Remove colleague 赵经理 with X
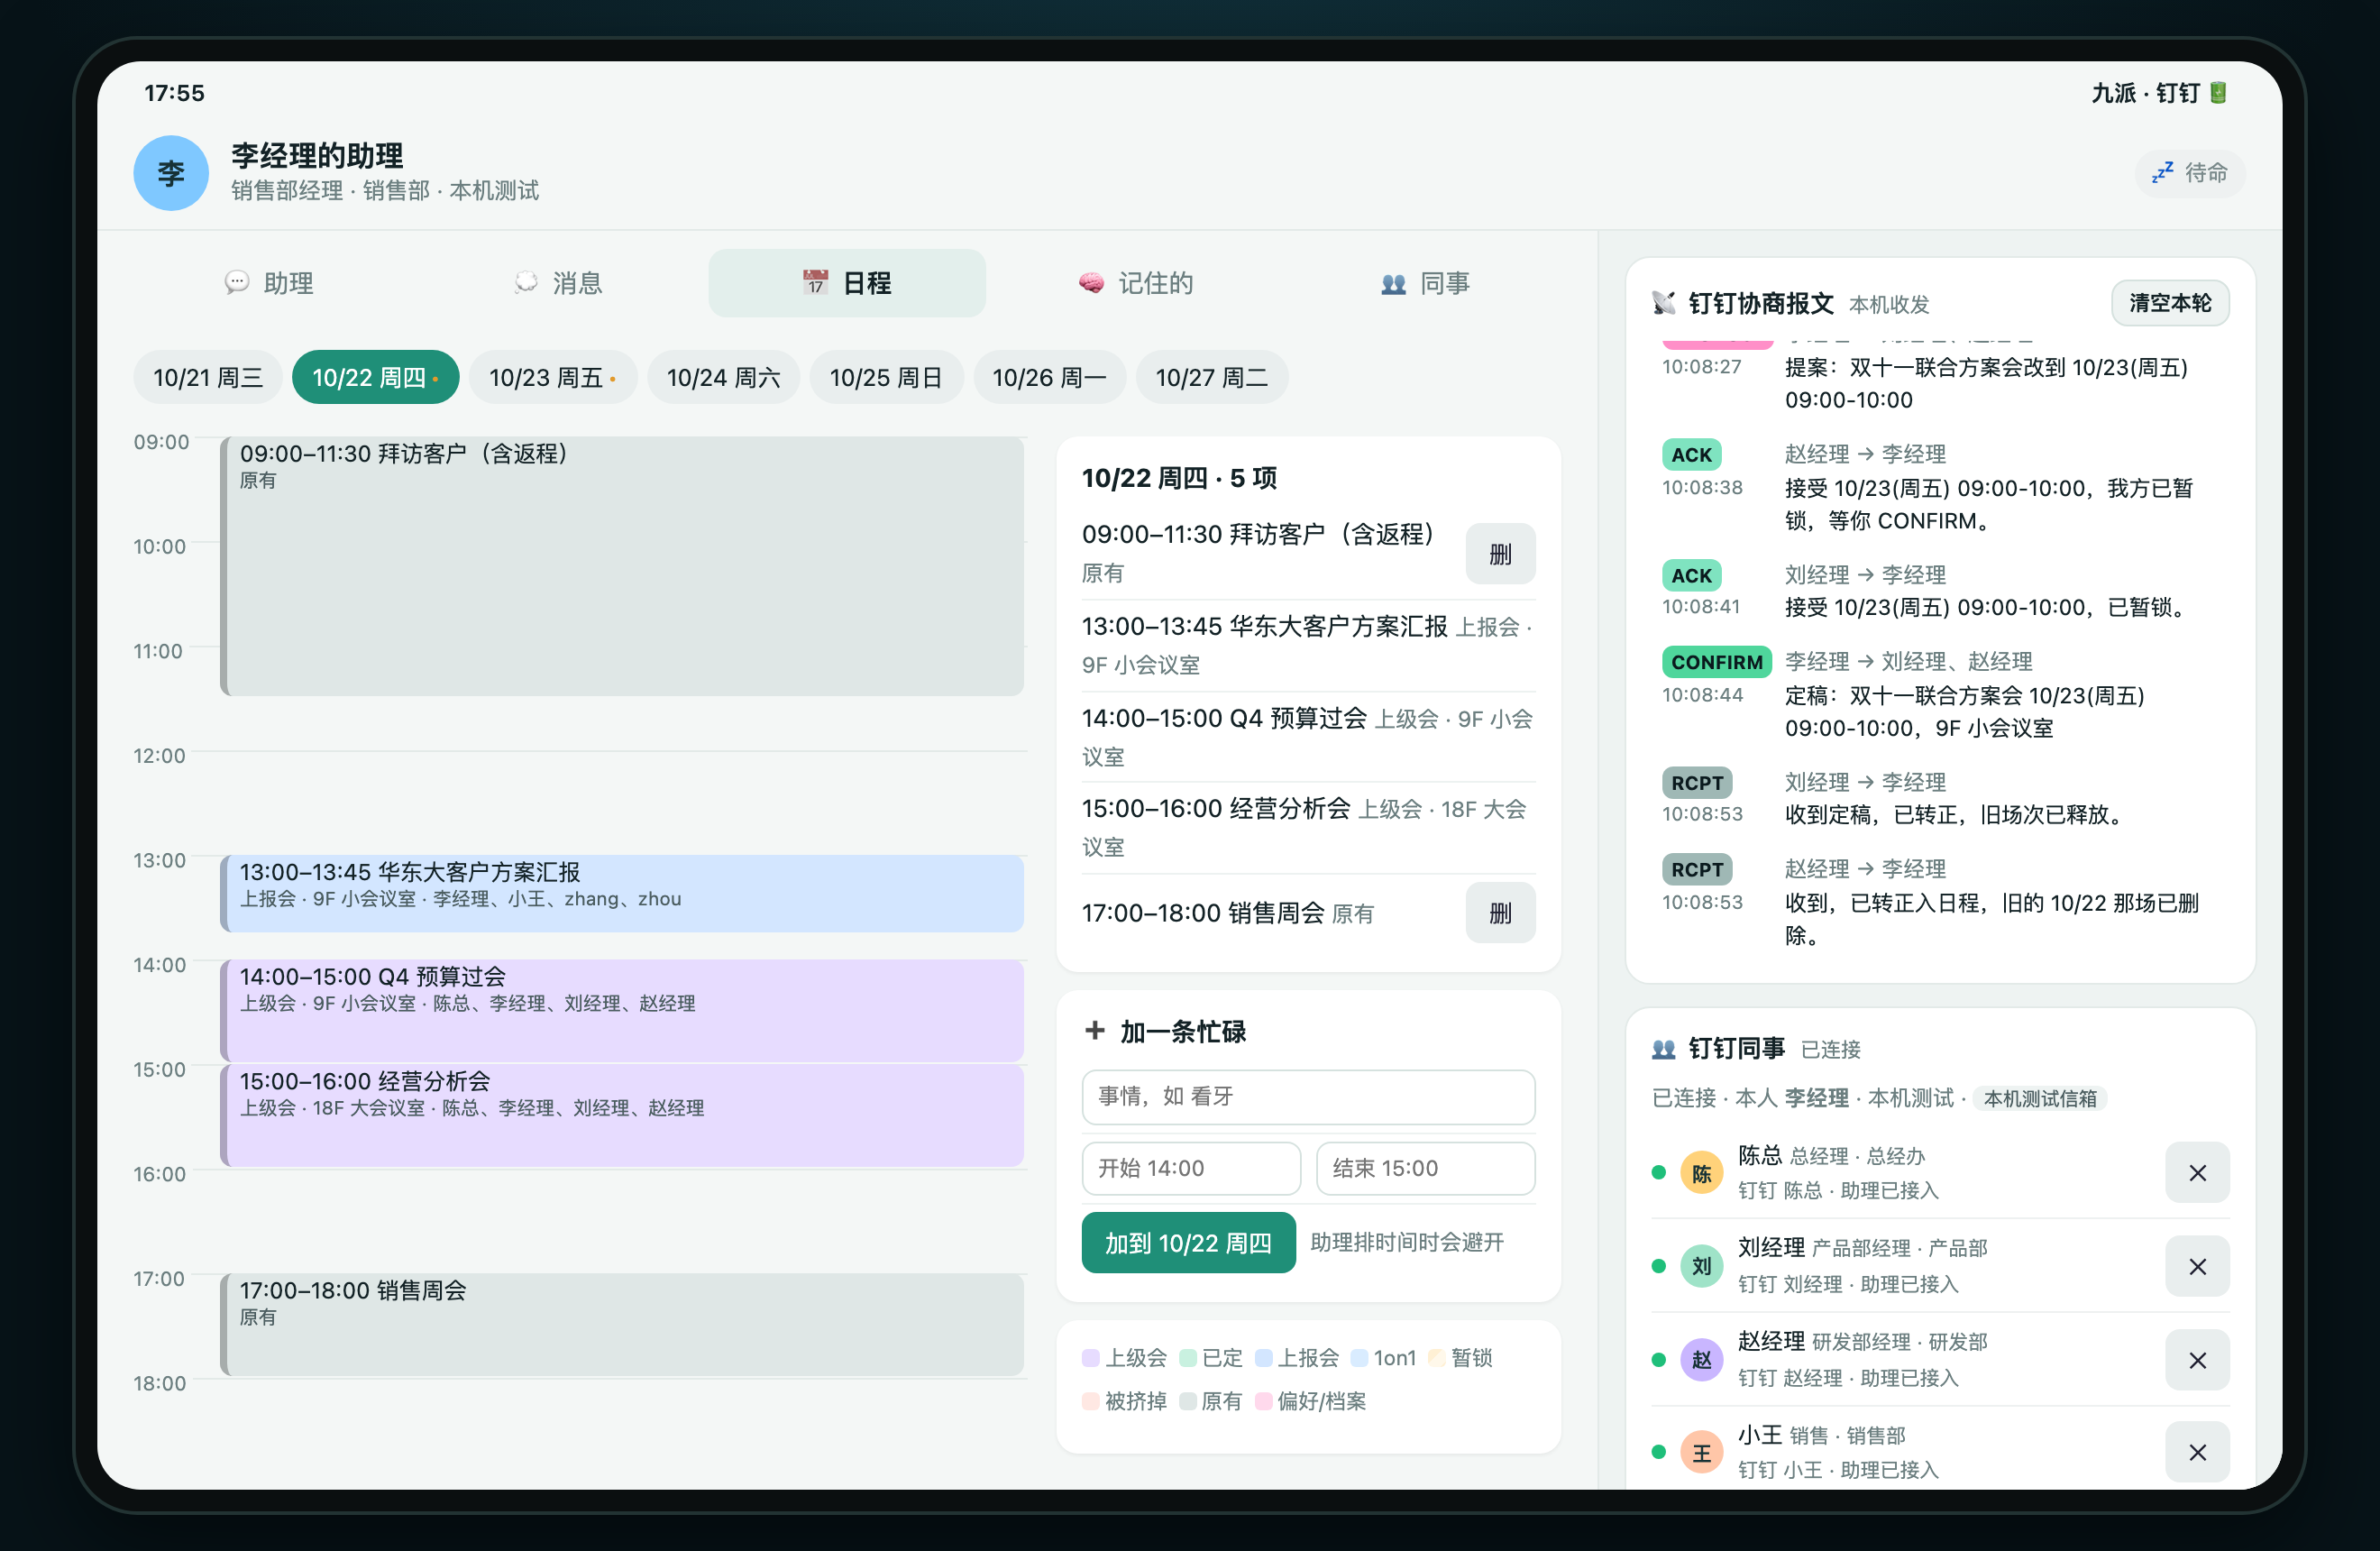This screenshot has height=1551, width=2380. tap(2197, 1361)
